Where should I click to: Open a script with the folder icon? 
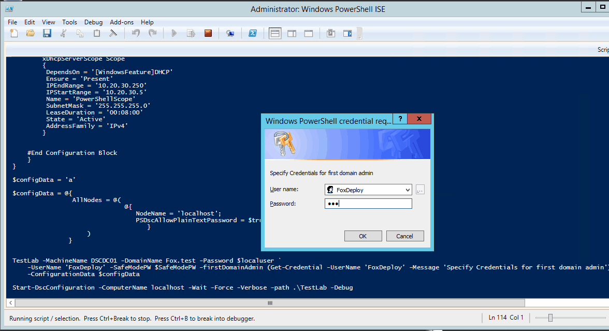click(30, 33)
